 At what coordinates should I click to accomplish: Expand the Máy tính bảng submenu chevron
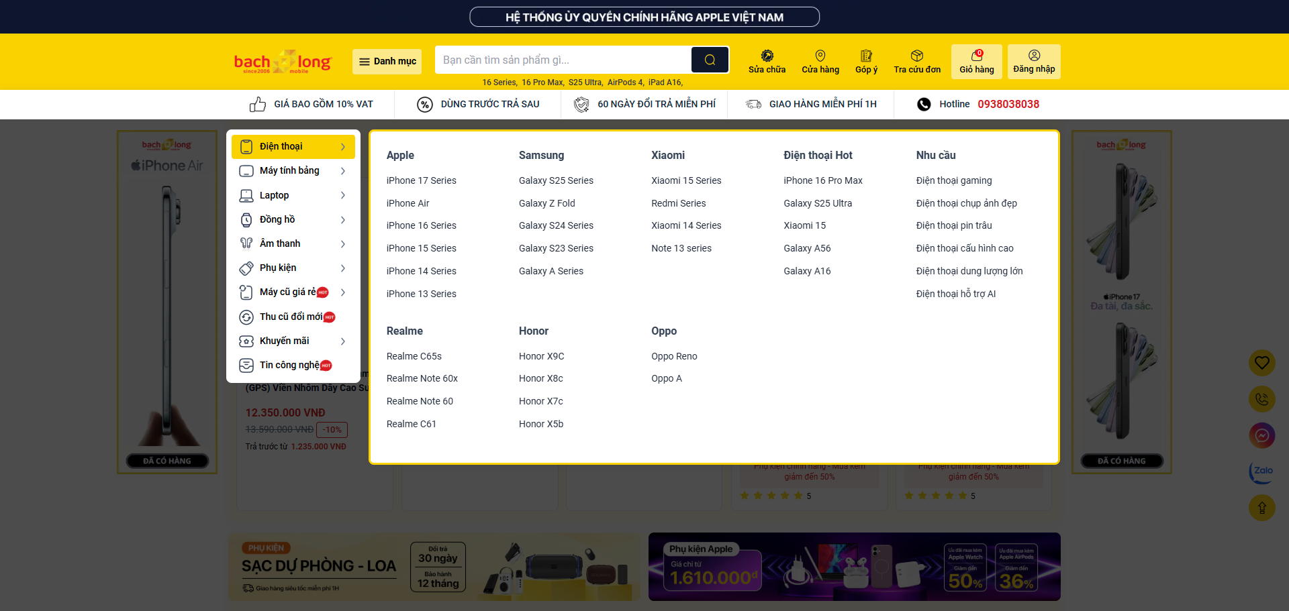[x=343, y=171]
